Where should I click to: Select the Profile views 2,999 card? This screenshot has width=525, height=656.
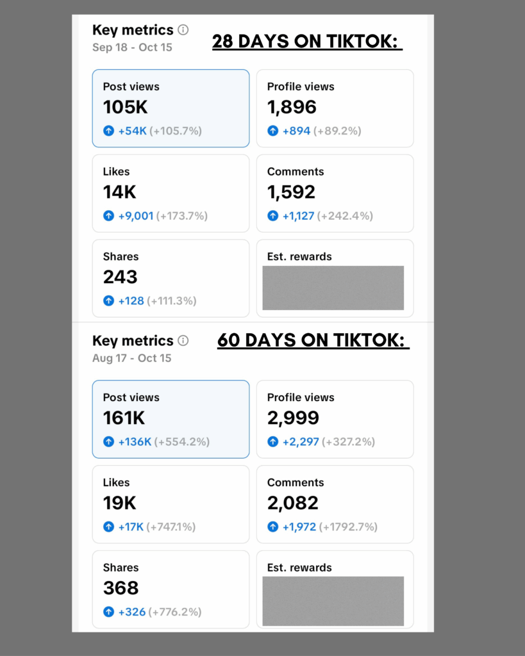tap(335, 419)
